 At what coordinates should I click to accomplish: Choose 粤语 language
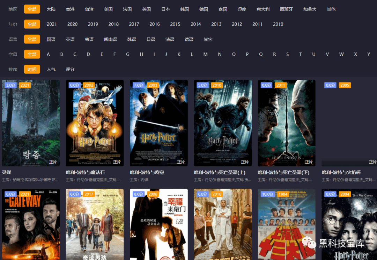(89, 39)
